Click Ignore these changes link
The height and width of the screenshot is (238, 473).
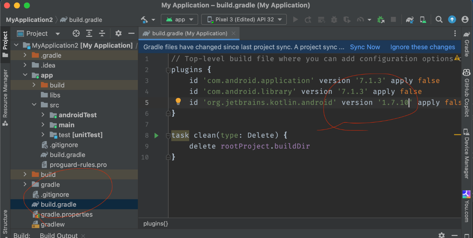coord(423,47)
